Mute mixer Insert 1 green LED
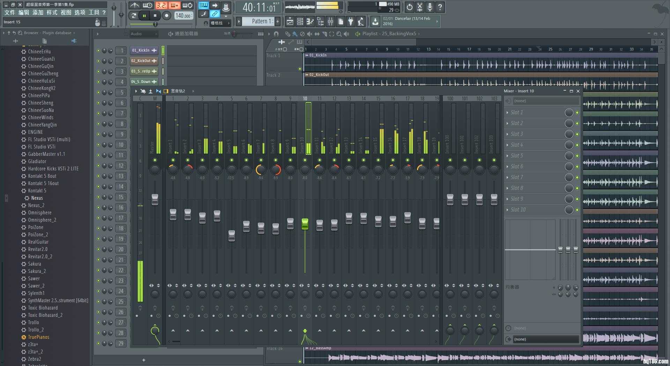This screenshot has height=366, width=670. pyautogui.click(x=173, y=160)
